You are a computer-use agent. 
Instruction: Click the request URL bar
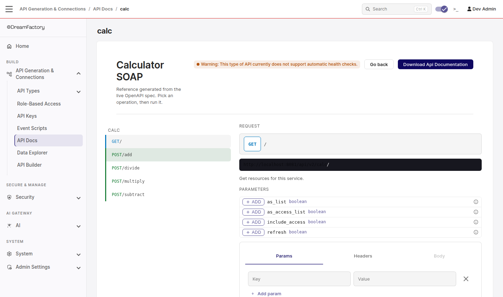pyautogui.click(x=360, y=165)
